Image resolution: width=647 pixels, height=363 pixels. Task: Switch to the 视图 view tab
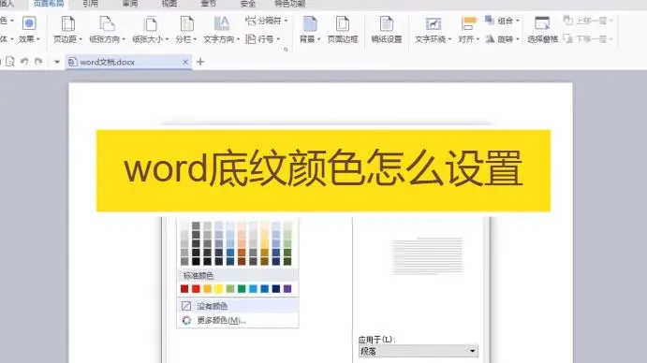(169, 4)
